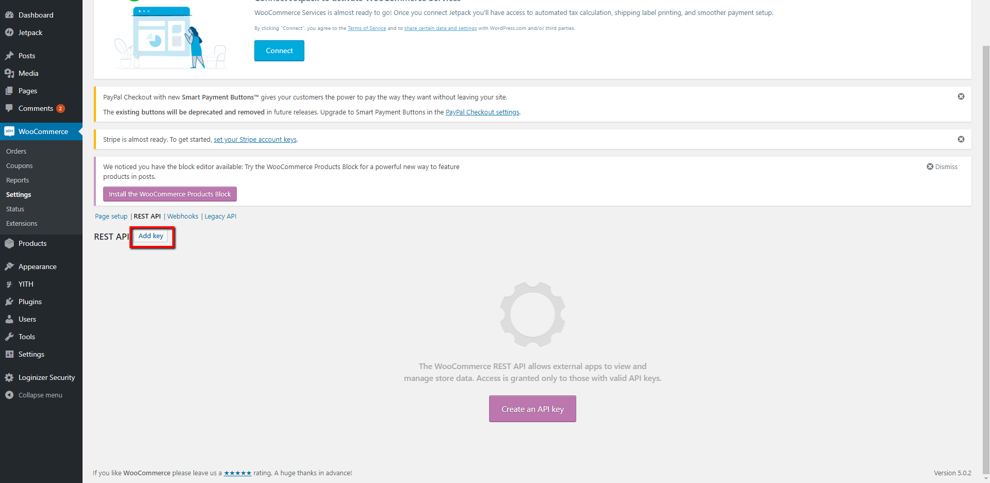The height and width of the screenshot is (483, 990).
Task: Click the Version 5.0.2 text
Action: coord(952,473)
